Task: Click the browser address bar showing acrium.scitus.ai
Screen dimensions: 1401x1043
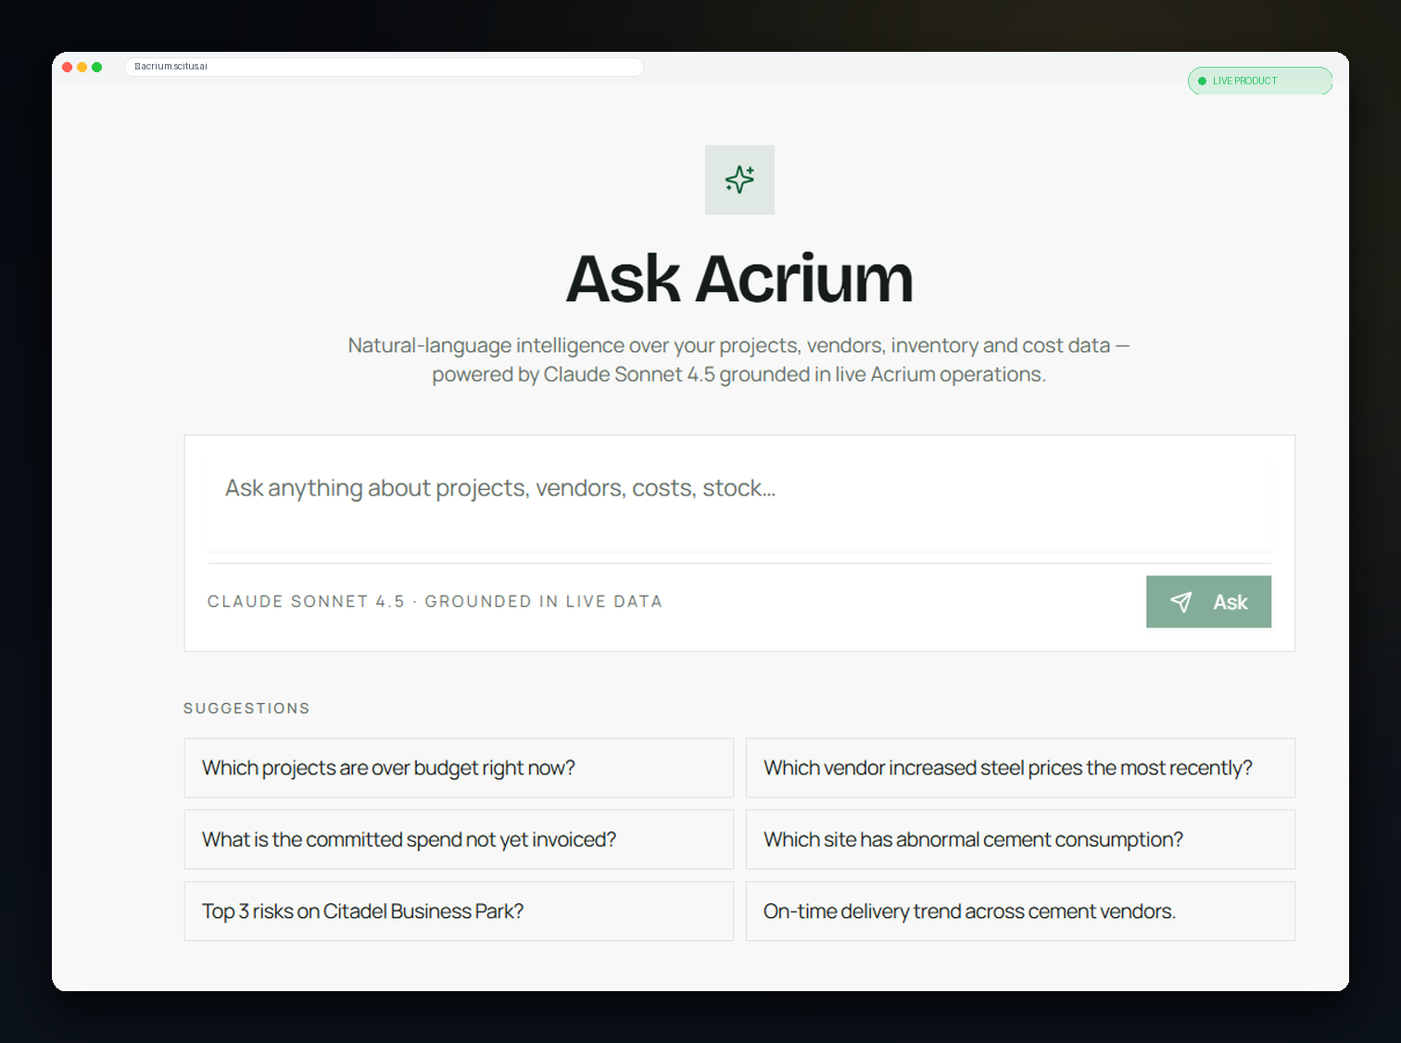Action: 384,67
